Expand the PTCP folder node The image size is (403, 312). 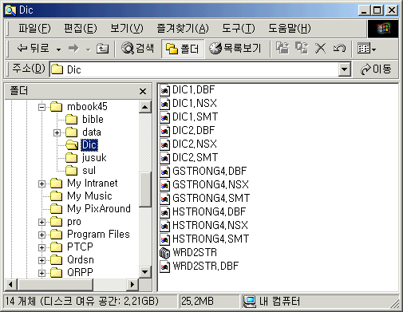click(x=41, y=247)
